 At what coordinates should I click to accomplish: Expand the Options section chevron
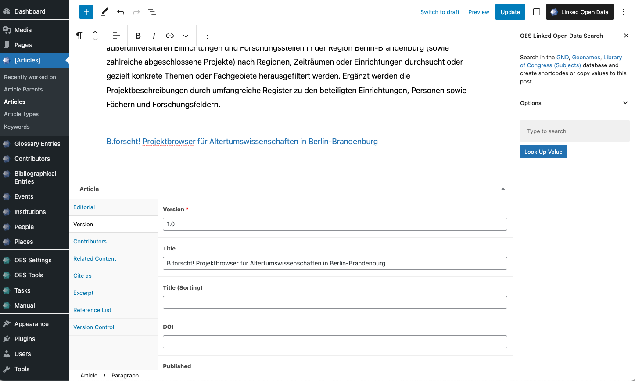pyautogui.click(x=625, y=103)
